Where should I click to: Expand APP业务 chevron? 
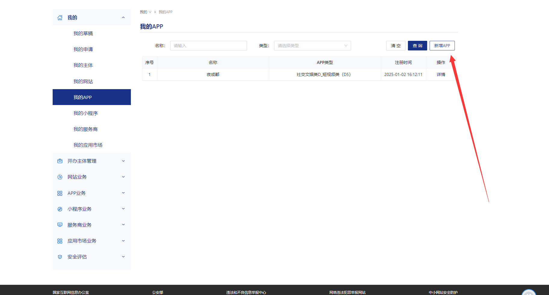(123, 193)
